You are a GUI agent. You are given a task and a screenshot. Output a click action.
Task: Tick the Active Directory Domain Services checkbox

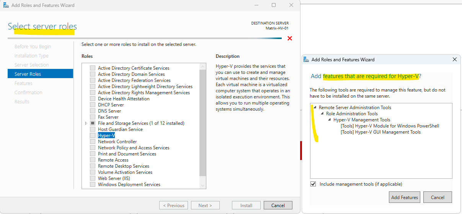(93, 74)
